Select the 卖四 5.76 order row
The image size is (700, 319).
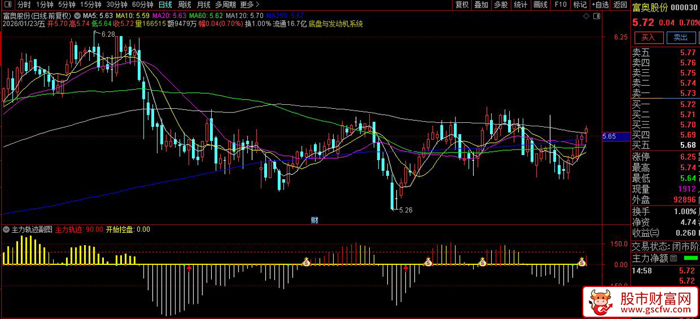(665, 63)
